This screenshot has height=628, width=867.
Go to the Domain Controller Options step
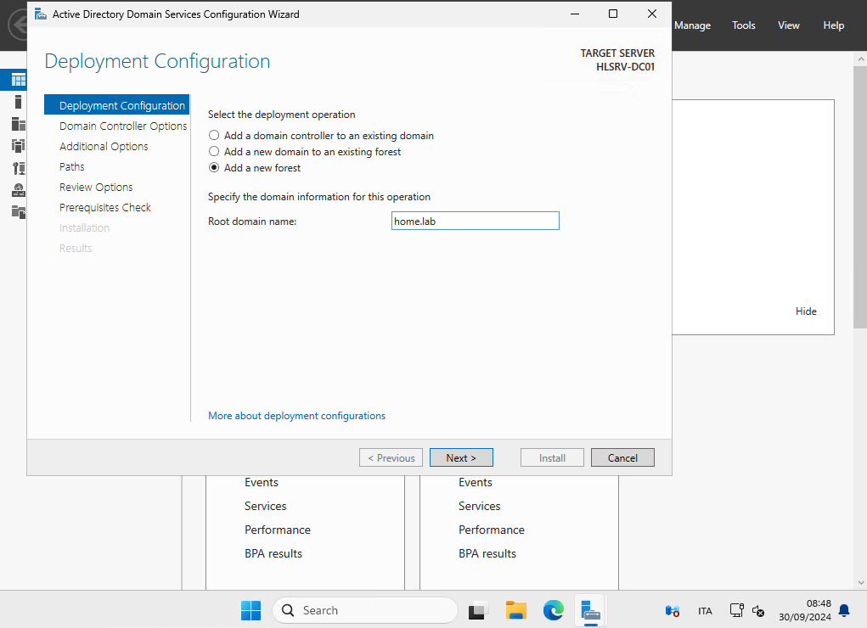(123, 126)
